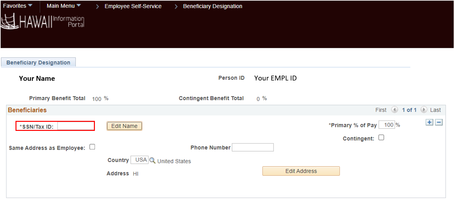Jump to Last beneficiary record
Viewport: 455px width, 201px height.
pos(435,110)
